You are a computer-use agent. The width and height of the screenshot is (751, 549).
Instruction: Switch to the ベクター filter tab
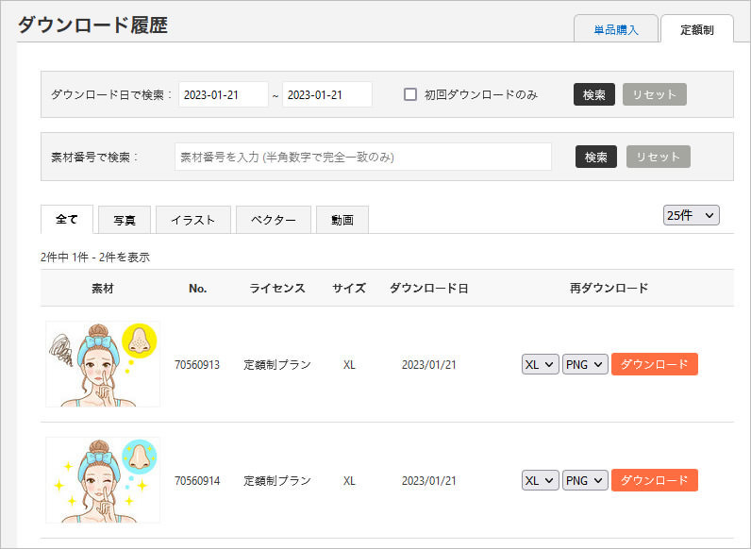pos(273,220)
